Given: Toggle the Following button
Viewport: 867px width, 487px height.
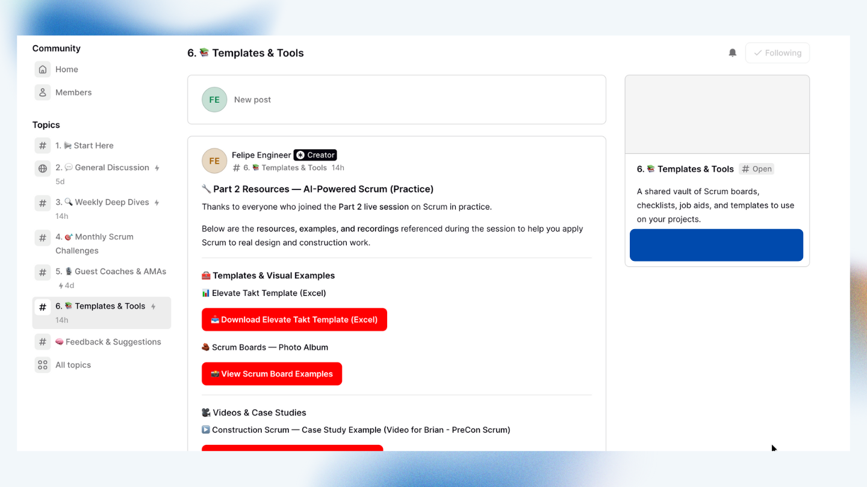Looking at the screenshot, I should pos(777,53).
